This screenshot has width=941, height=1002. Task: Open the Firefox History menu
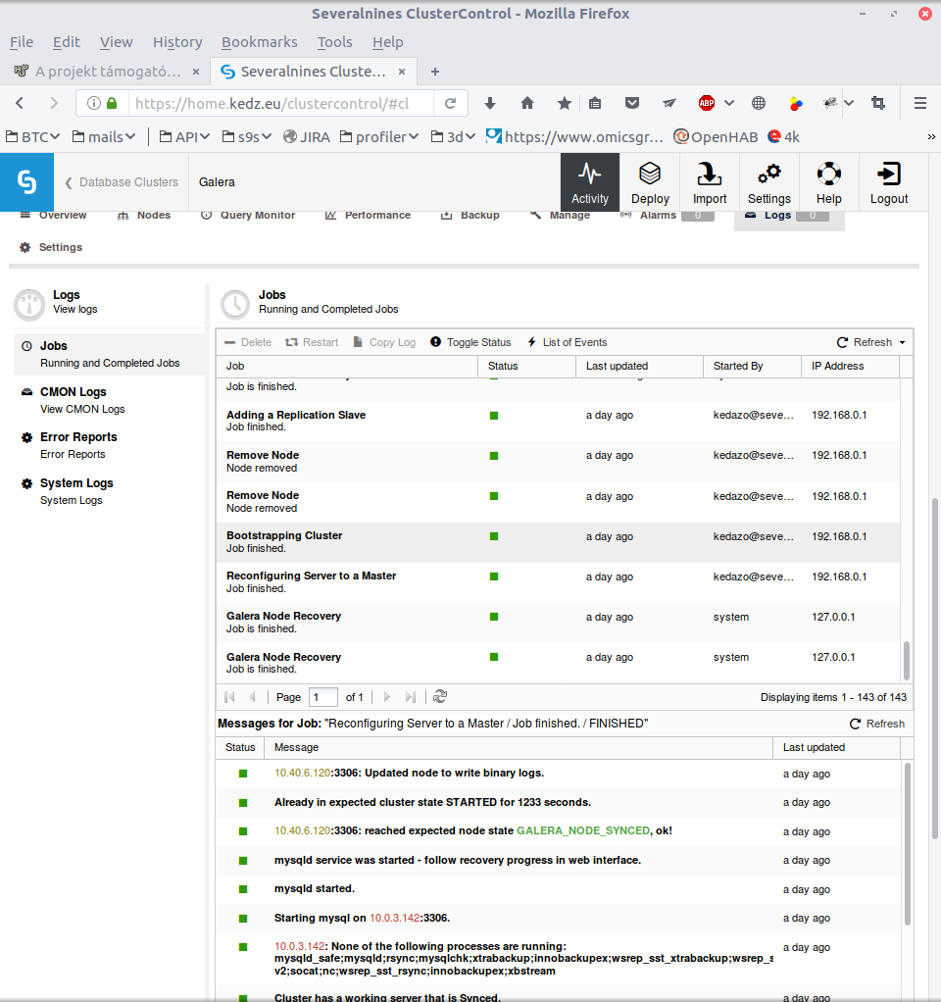point(177,42)
